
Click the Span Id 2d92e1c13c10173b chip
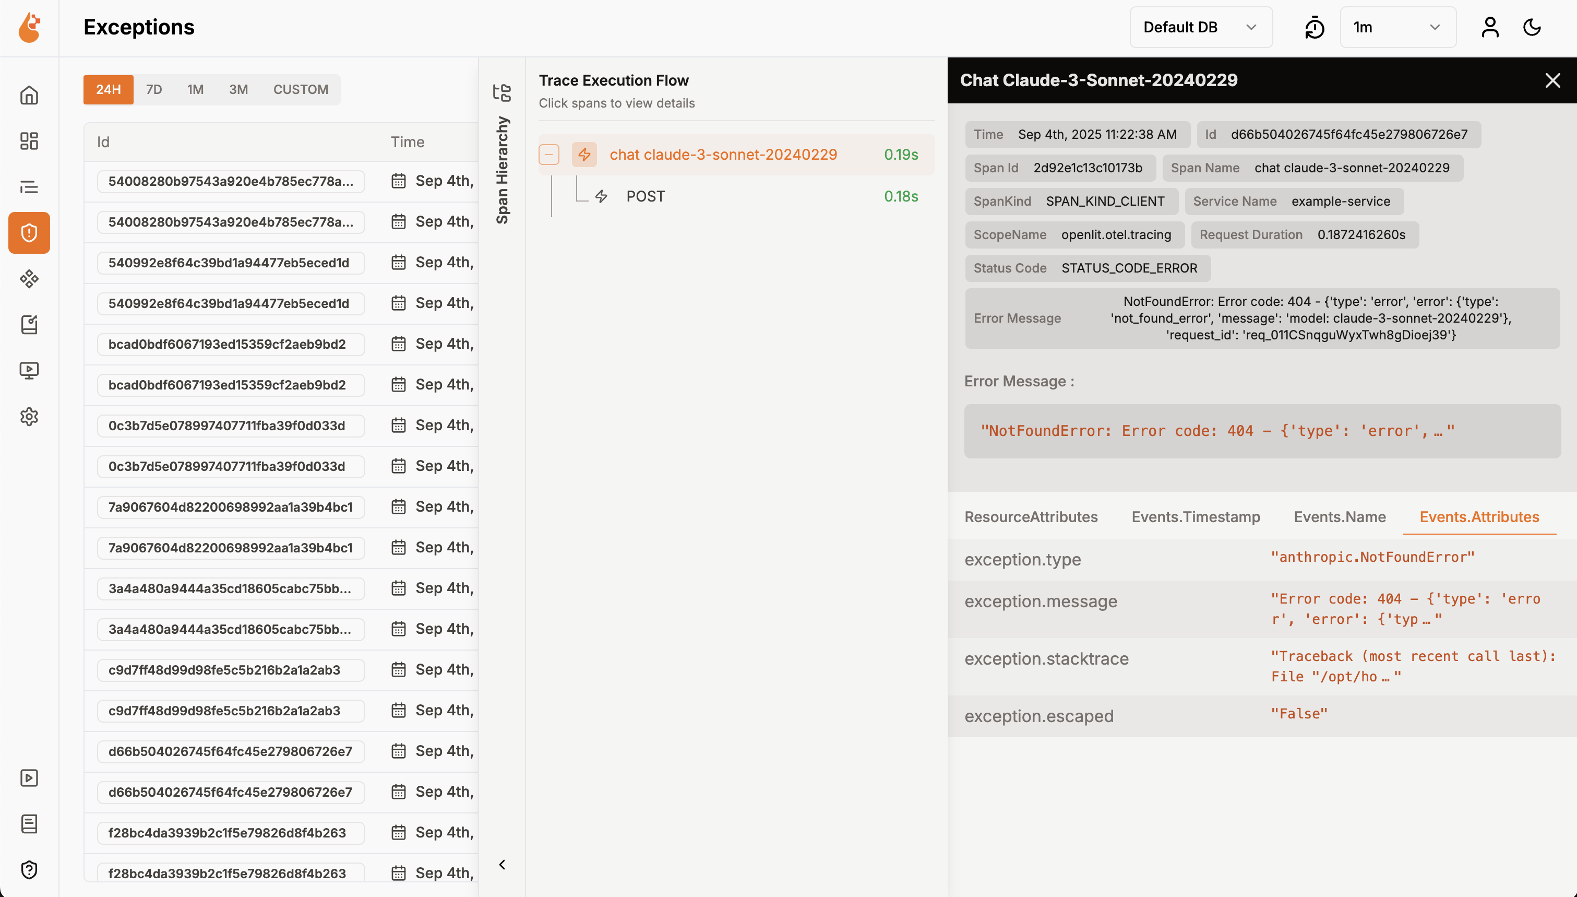coord(1060,168)
